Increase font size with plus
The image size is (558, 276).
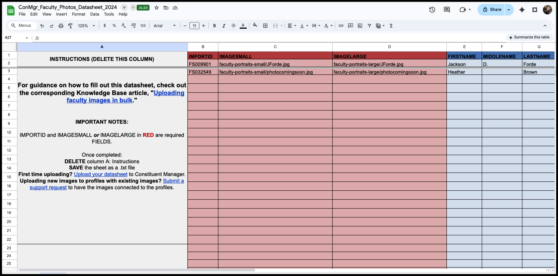pos(204,26)
